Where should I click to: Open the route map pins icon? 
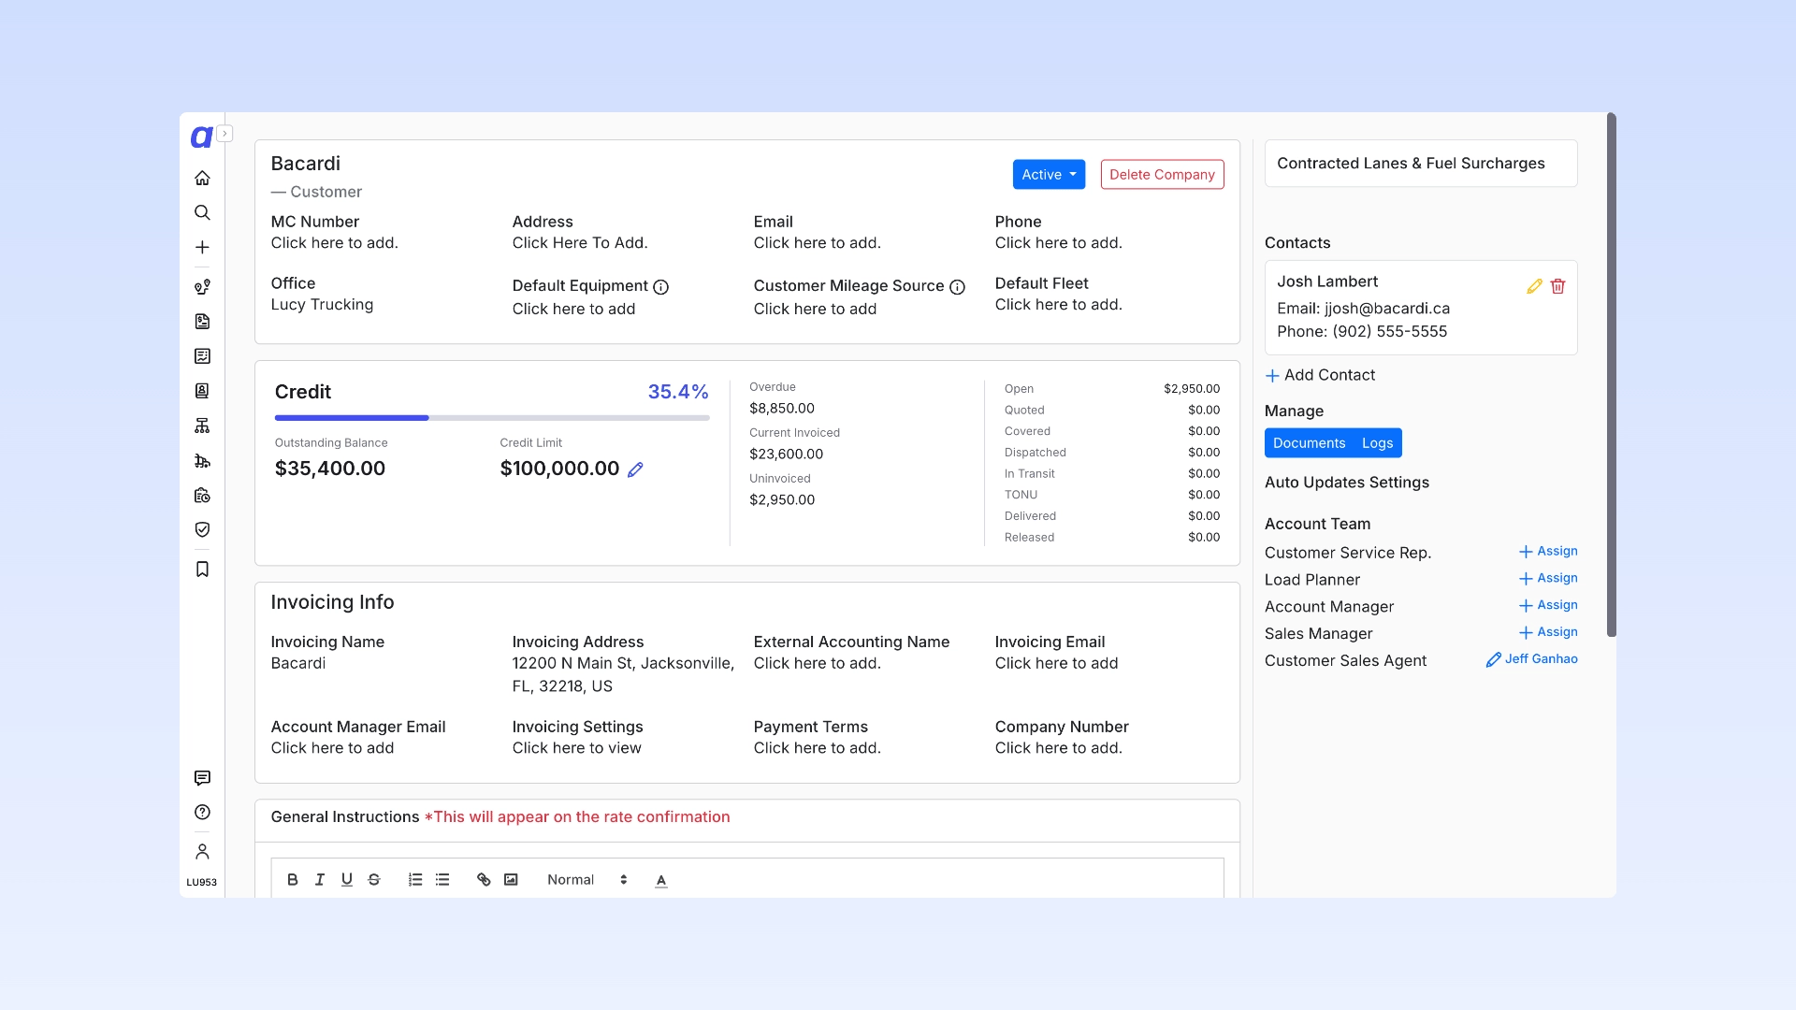point(202,287)
